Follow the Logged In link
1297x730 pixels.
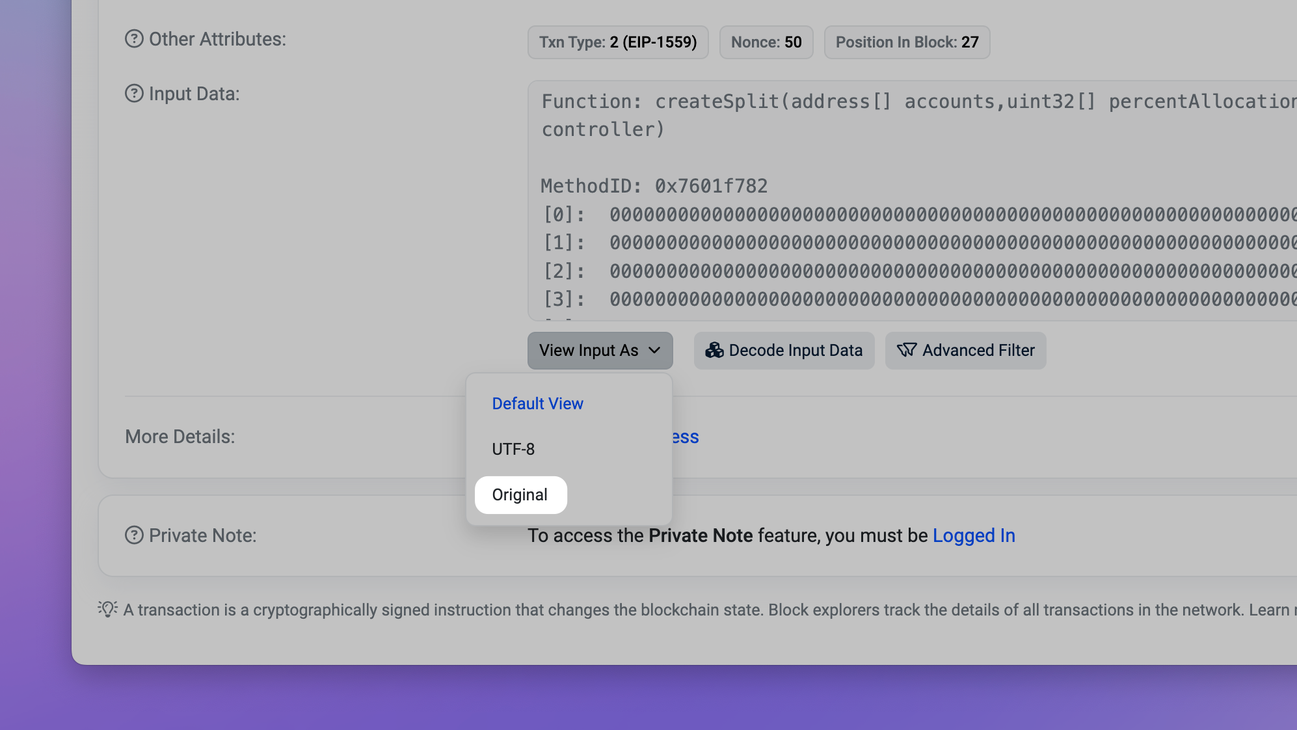click(974, 535)
